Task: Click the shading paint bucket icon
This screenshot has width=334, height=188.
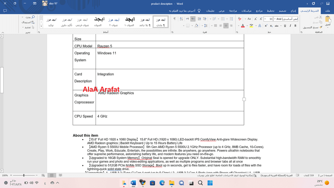Action: tap(196, 25)
